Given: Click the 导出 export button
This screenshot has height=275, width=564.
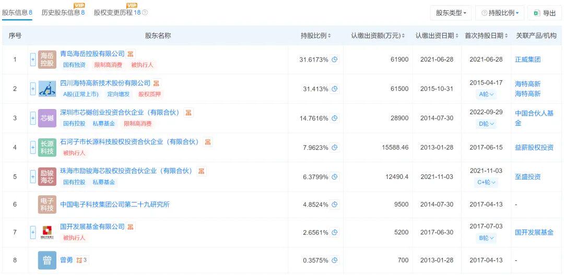Looking at the screenshot, I should 544,13.
